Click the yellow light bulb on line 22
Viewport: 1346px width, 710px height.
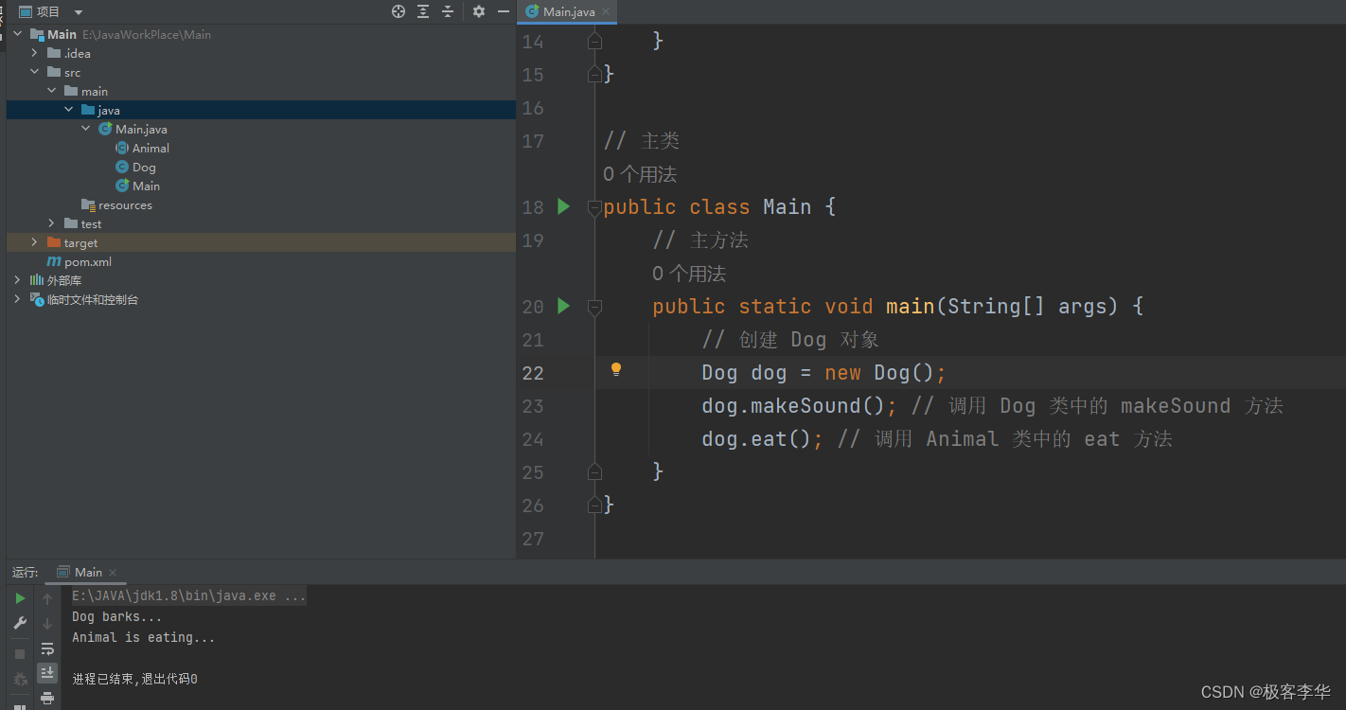pyautogui.click(x=616, y=370)
